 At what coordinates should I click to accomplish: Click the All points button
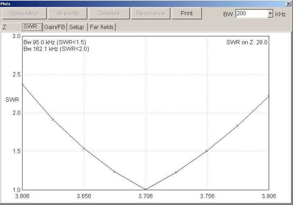point(68,13)
